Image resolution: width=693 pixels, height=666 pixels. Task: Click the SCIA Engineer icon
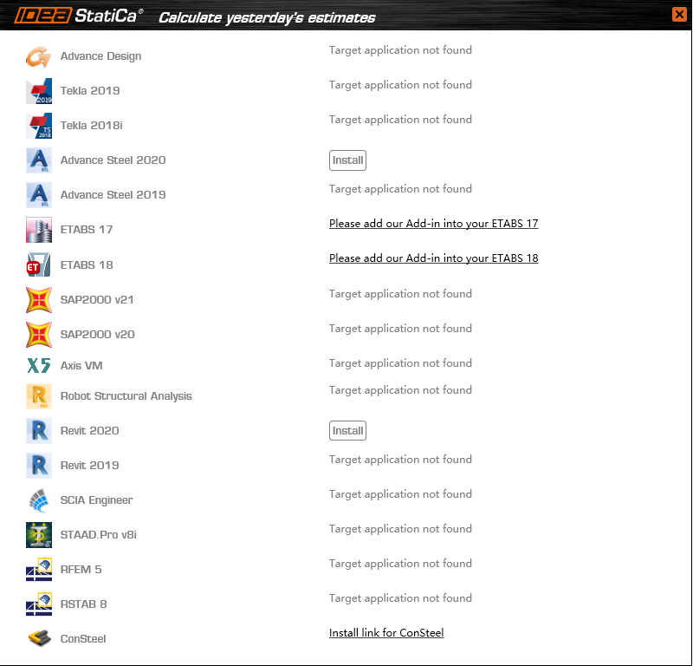39,500
